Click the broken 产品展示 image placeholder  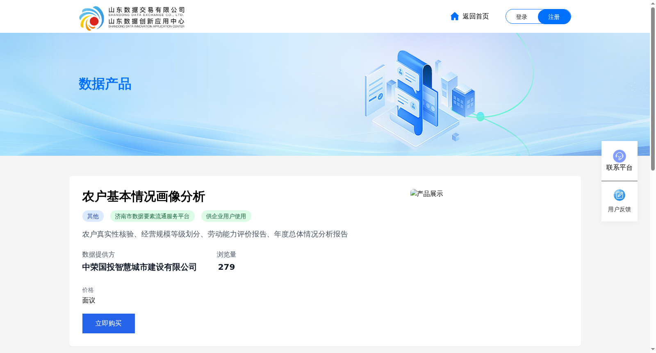(427, 194)
